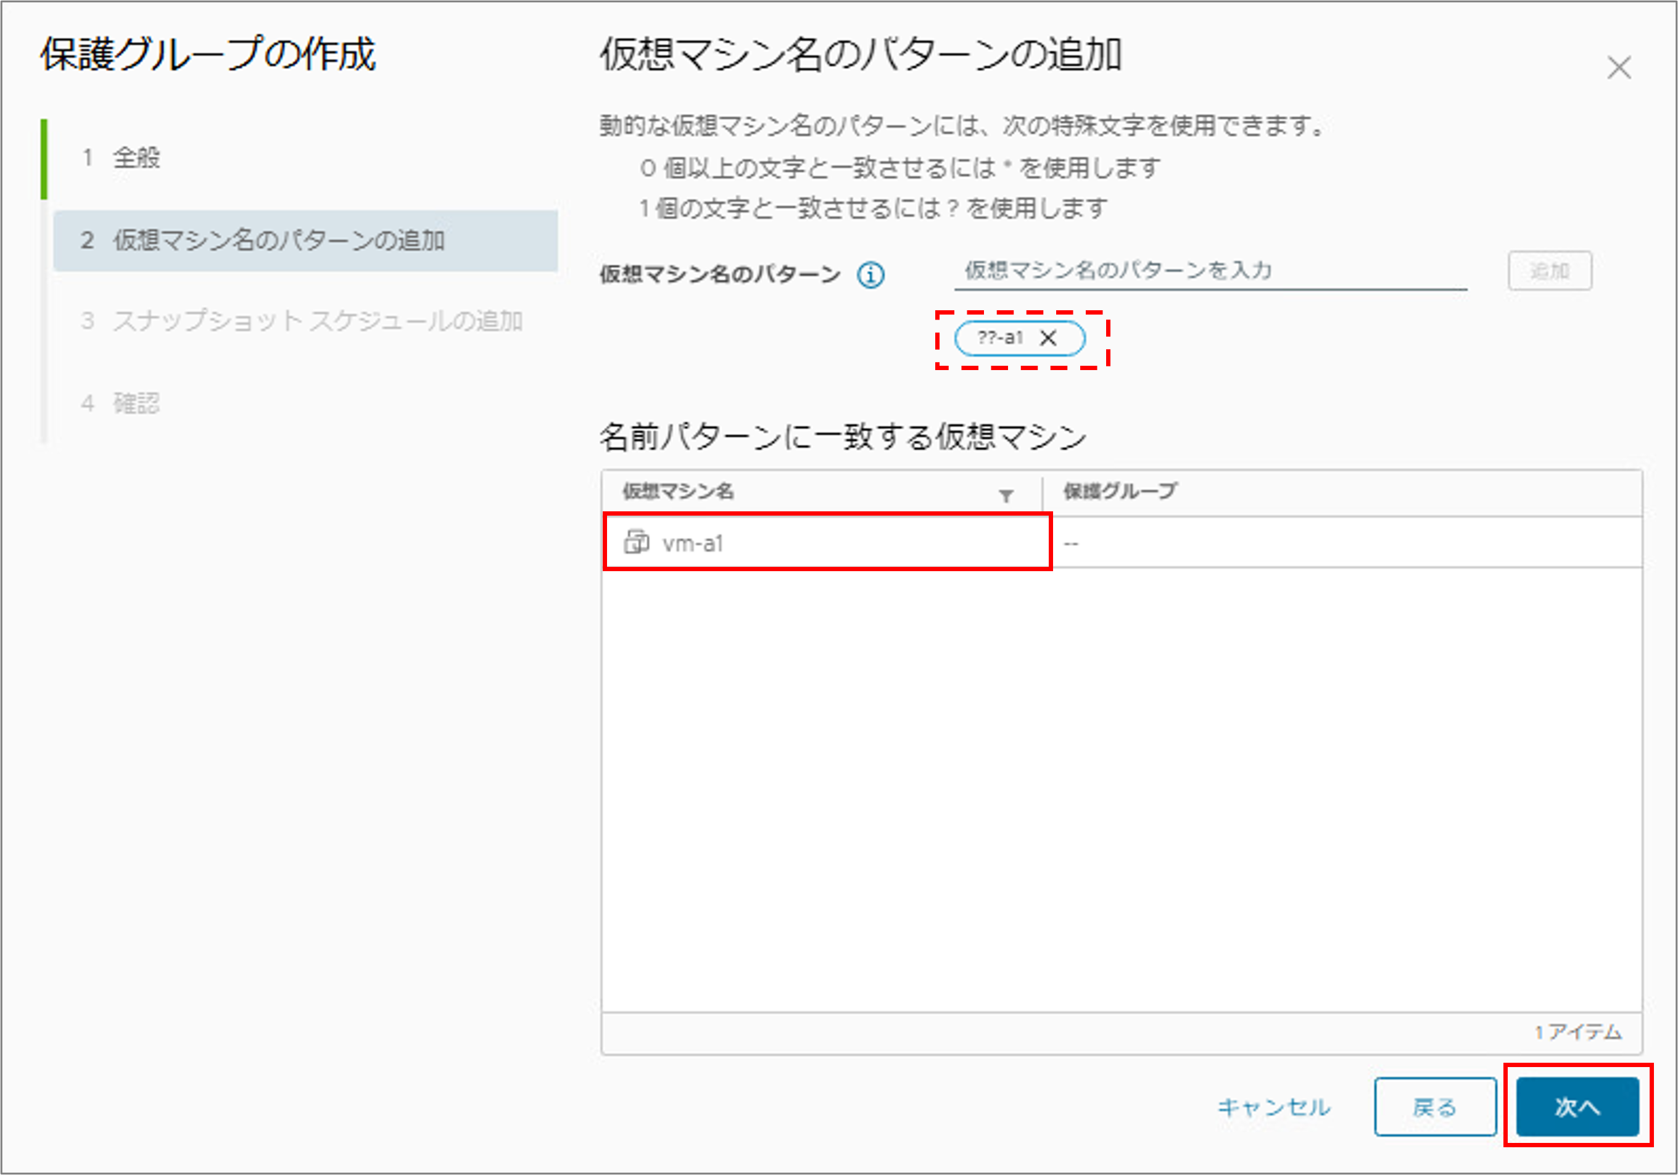Click the 追加 button
This screenshot has width=1678, height=1175.
click(x=1549, y=271)
